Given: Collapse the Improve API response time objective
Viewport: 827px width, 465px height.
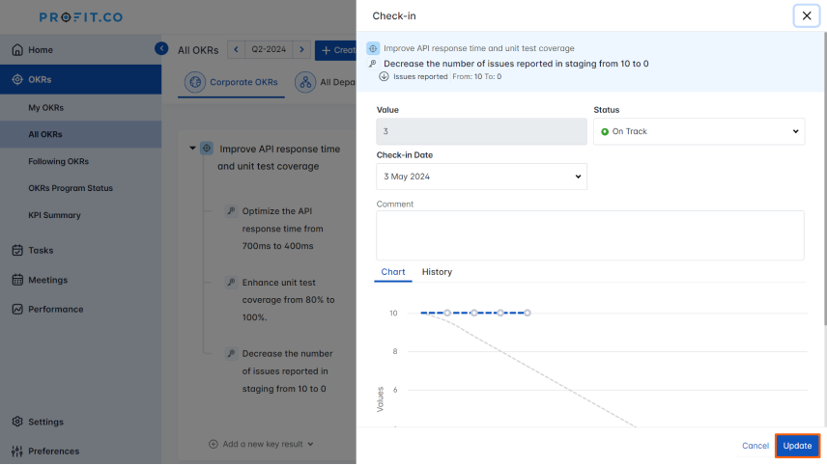Looking at the screenshot, I should (x=192, y=149).
